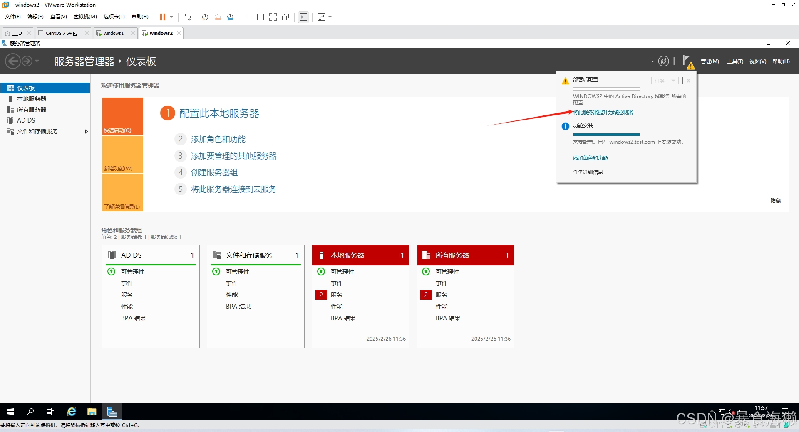Image resolution: width=799 pixels, height=432 pixels.
Task: Open the VMware 文件(F) menu
Action: (x=13, y=17)
